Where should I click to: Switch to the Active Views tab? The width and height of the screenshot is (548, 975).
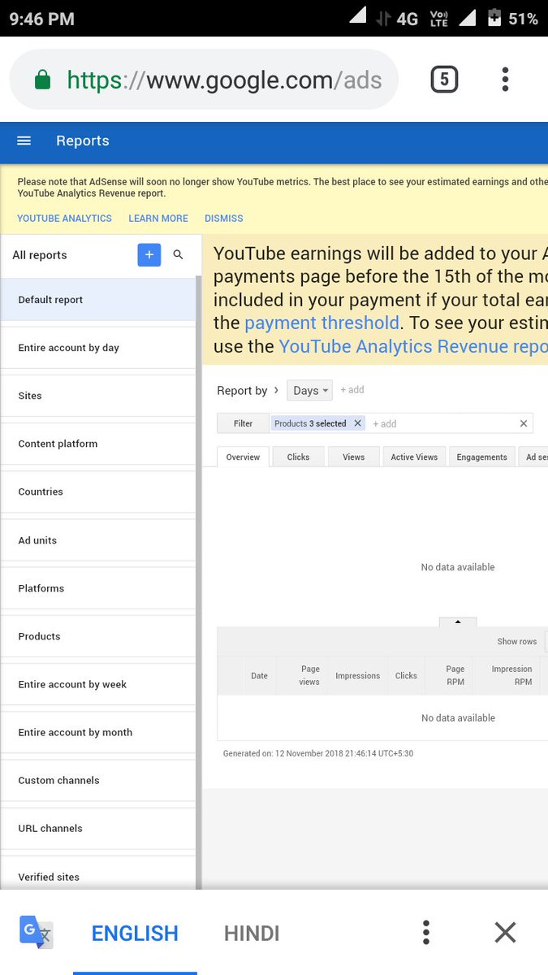(414, 457)
